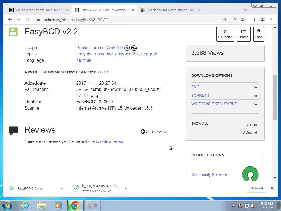
Task: Click the browser forward arrow
Action: click(x=19, y=20)
